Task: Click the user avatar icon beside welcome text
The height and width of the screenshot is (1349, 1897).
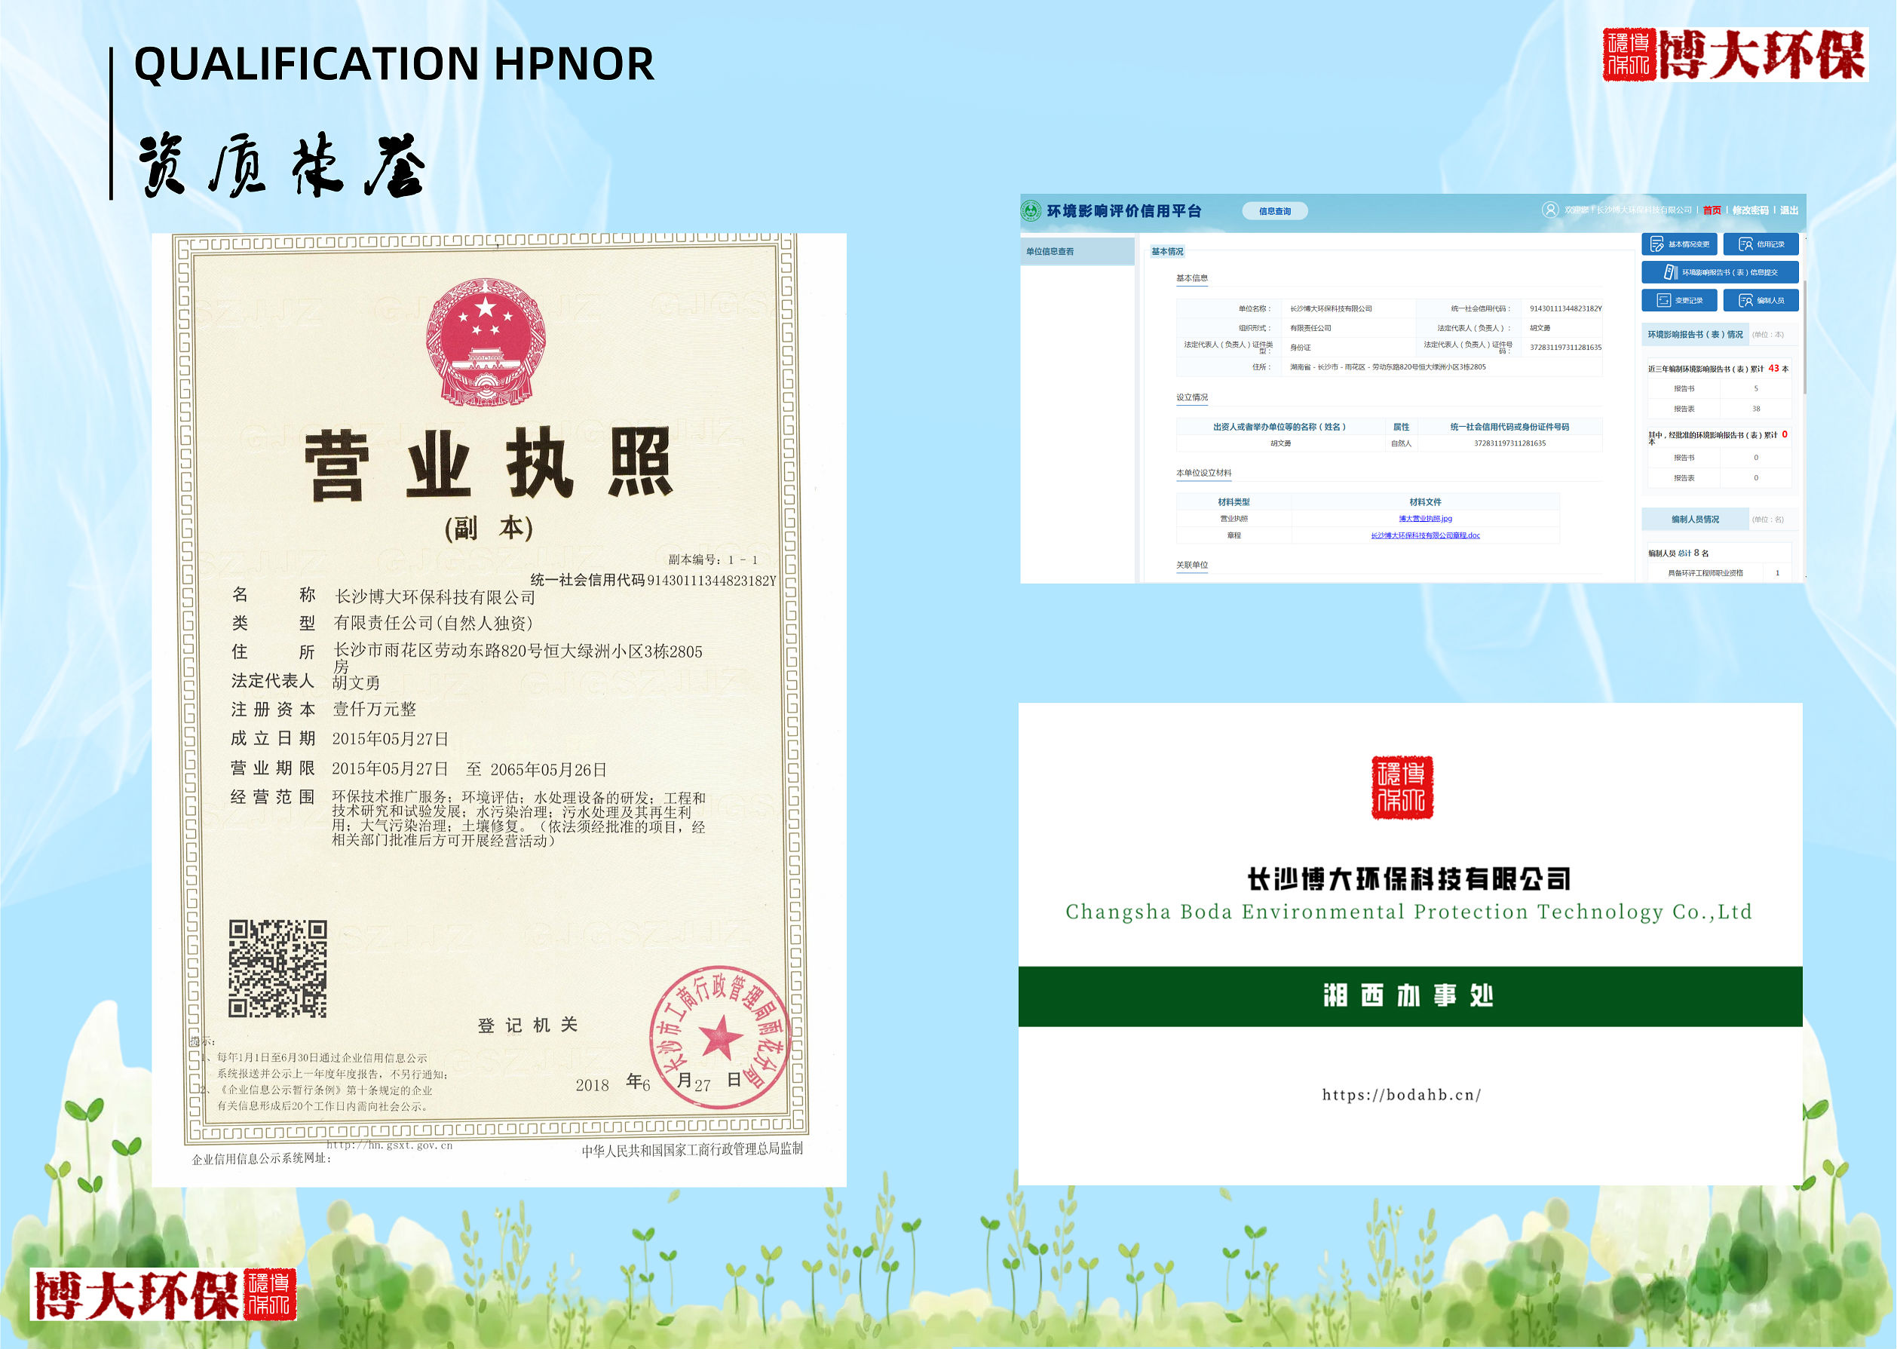Action: pyautogui.click(x=1550, y=210)
